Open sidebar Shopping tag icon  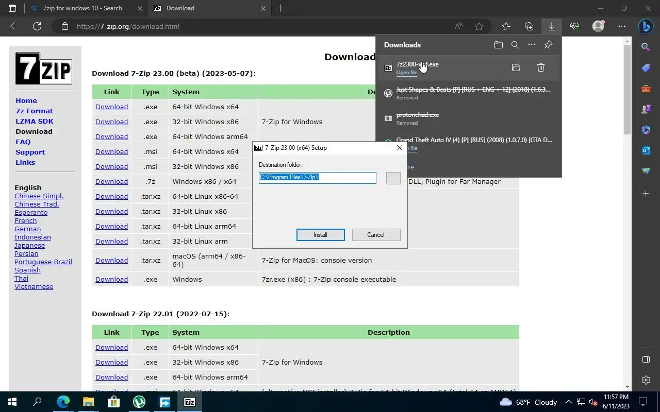click(x=646, y=68)
